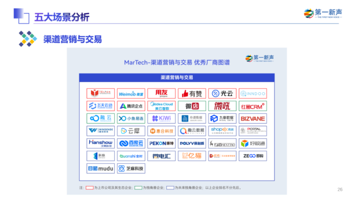The width and height of the screenshot is (357, 198).
Task: Click the 亿猫 logo
Action: [x=192, y=156]
